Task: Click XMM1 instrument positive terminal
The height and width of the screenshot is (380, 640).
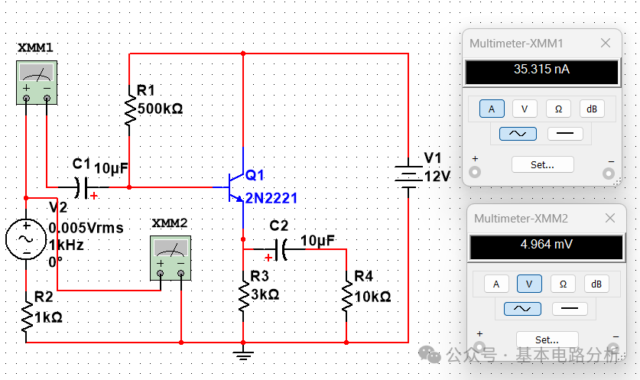Action: pos(27,98)
